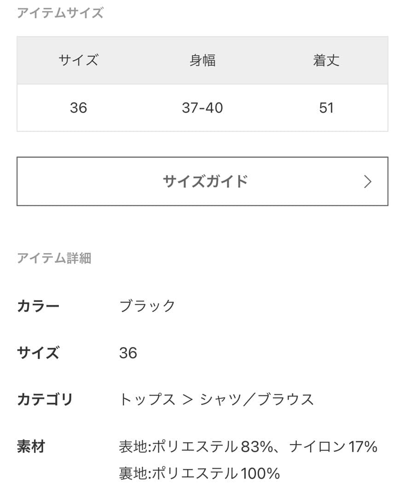Click the 素材 label

pyautogui.click(x=31, y=446)
